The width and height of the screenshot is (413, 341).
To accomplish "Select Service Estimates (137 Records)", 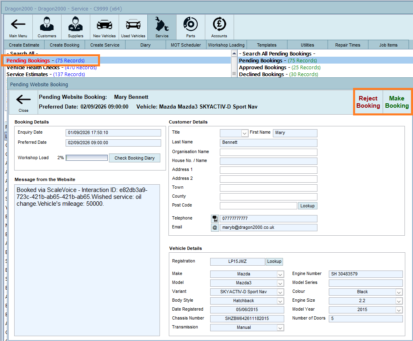I will pyautogui.click(x=46, y=74).
